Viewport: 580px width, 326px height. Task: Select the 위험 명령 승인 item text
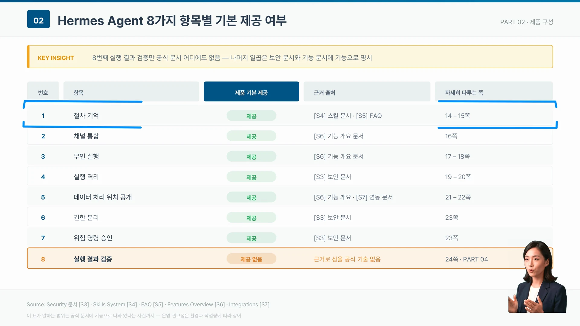click(93, 238)
